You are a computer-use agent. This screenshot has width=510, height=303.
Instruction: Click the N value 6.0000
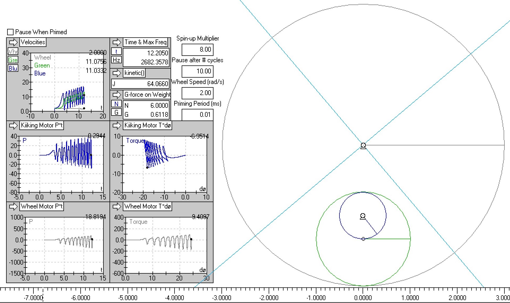point(159,105)
